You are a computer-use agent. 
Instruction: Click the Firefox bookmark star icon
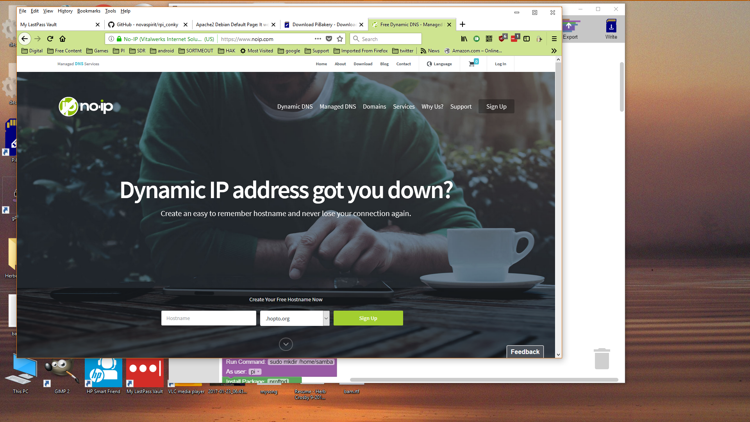[340, 39]
